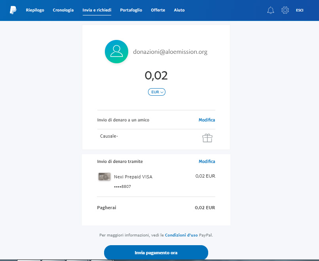Click the 0,02 amount value
The image size is (319, 261).
click(x=156, y=76)
